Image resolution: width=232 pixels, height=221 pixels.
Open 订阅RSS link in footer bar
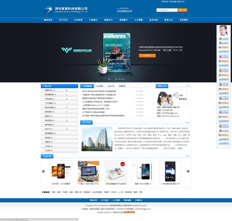138,200
